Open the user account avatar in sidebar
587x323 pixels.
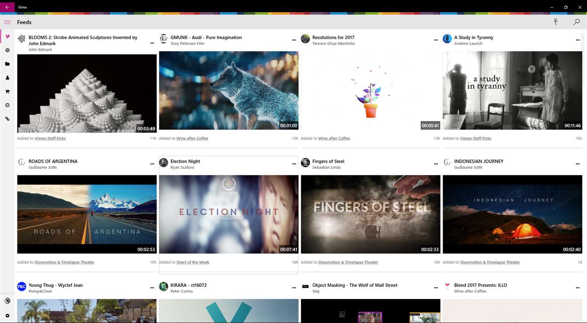[7, 301]
